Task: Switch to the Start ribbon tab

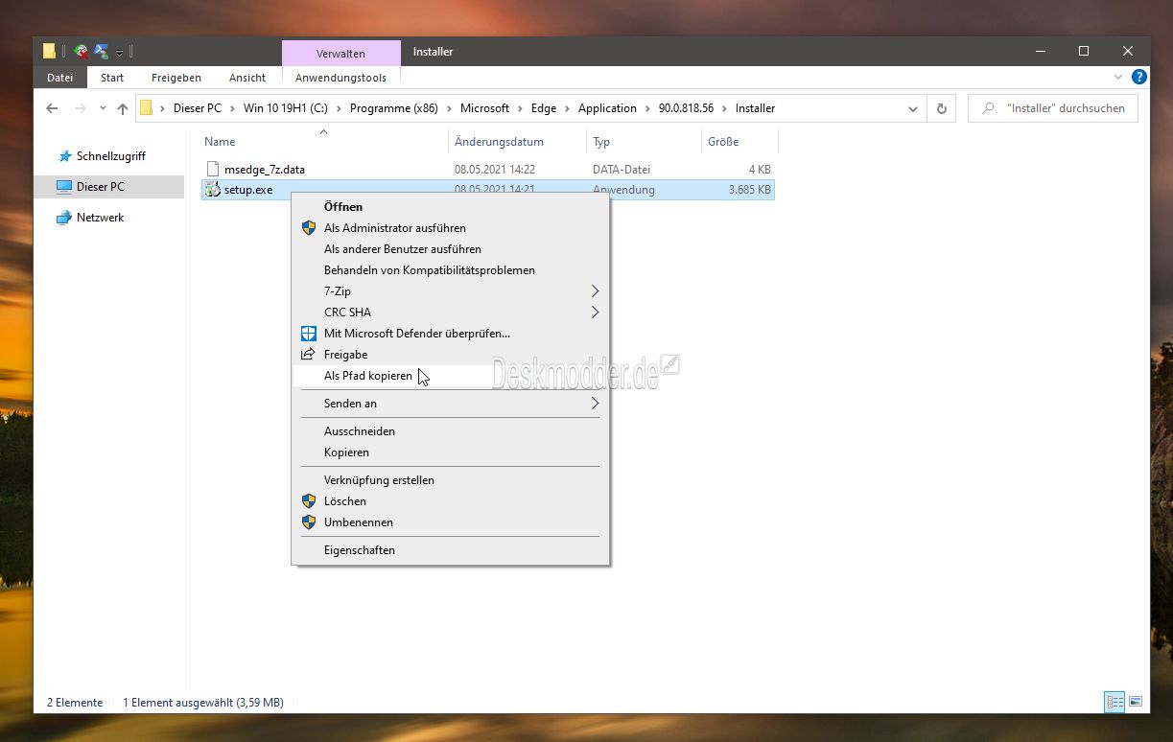Action: click(x=112, y=78)
